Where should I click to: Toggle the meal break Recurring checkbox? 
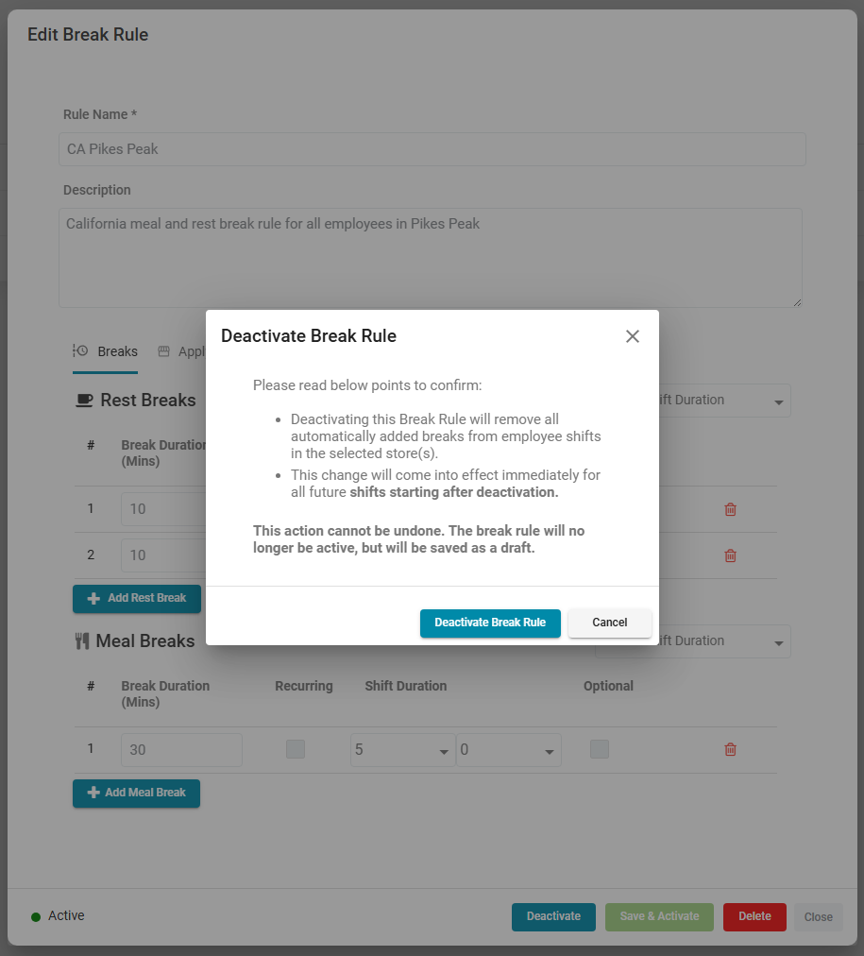click(x=296, y=749)
